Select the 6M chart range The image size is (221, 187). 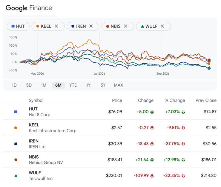pos(58,85)
